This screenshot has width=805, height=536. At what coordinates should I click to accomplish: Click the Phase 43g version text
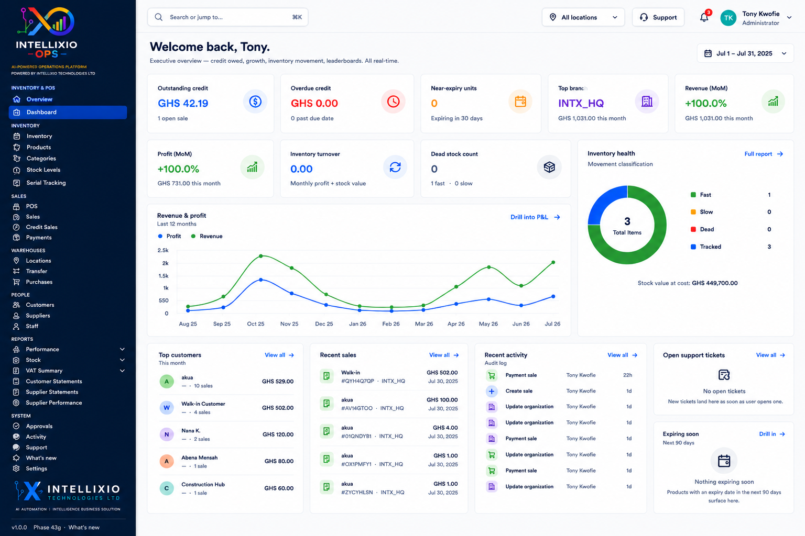coord(47,527)
